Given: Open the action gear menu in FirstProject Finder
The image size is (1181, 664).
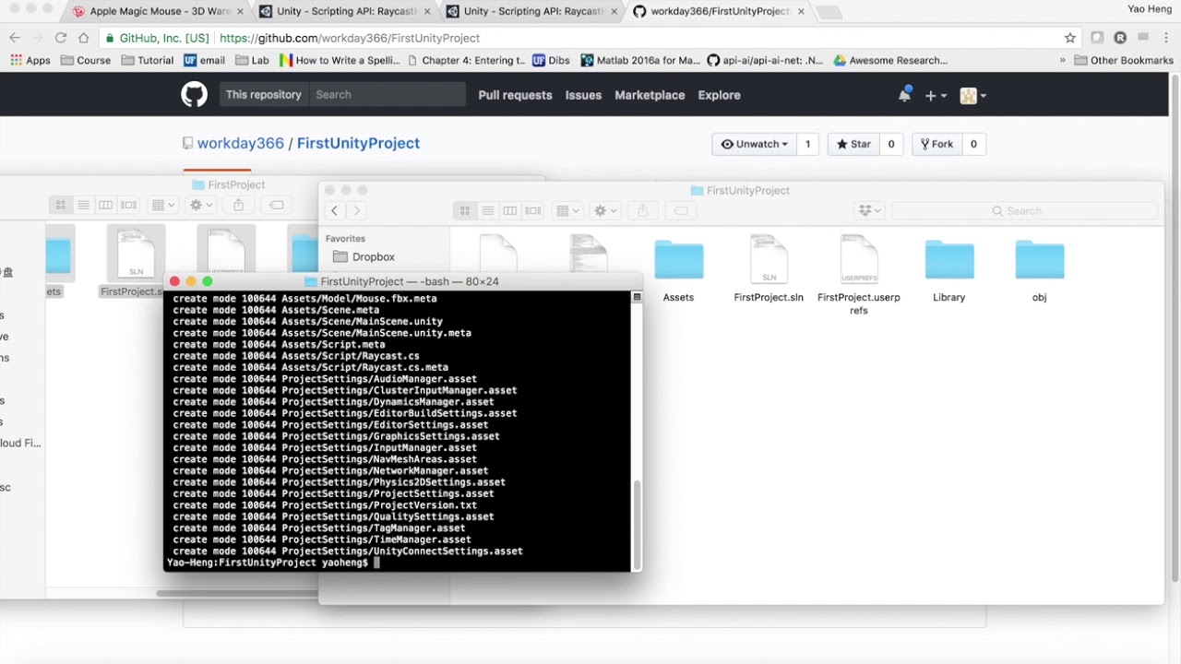Looking at the screenshot, I should point(201,205).
